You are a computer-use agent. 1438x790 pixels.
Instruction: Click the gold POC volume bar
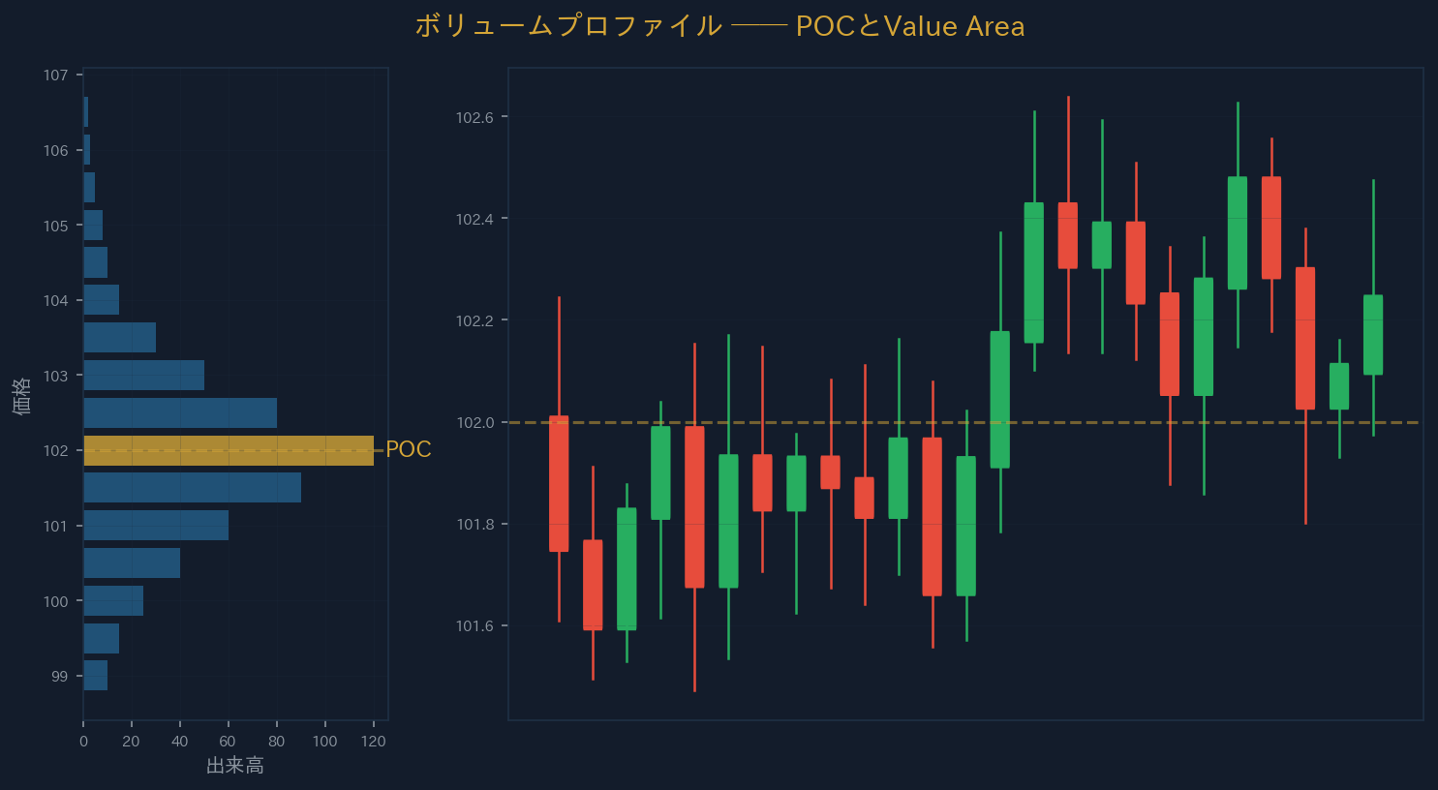pyautogui.click(x=229, y=450)
